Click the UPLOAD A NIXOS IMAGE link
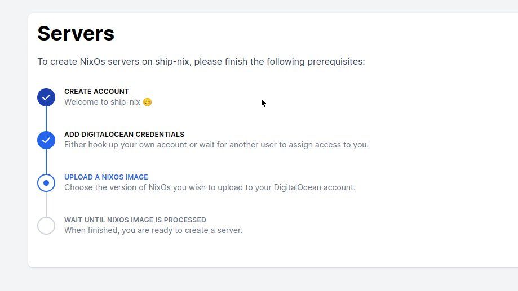Screen dimensions: 518x291 106,177
